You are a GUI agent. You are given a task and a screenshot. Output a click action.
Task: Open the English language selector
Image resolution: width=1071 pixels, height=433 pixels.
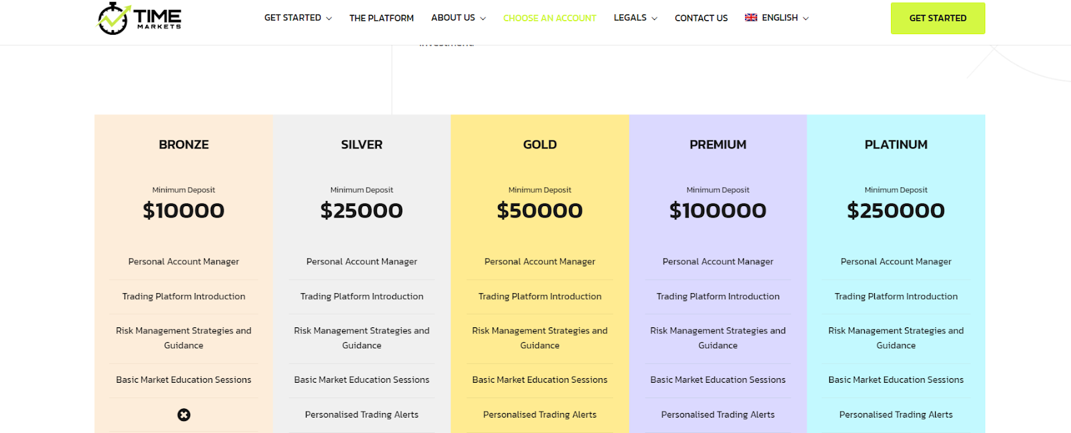(x=776, y=18)
